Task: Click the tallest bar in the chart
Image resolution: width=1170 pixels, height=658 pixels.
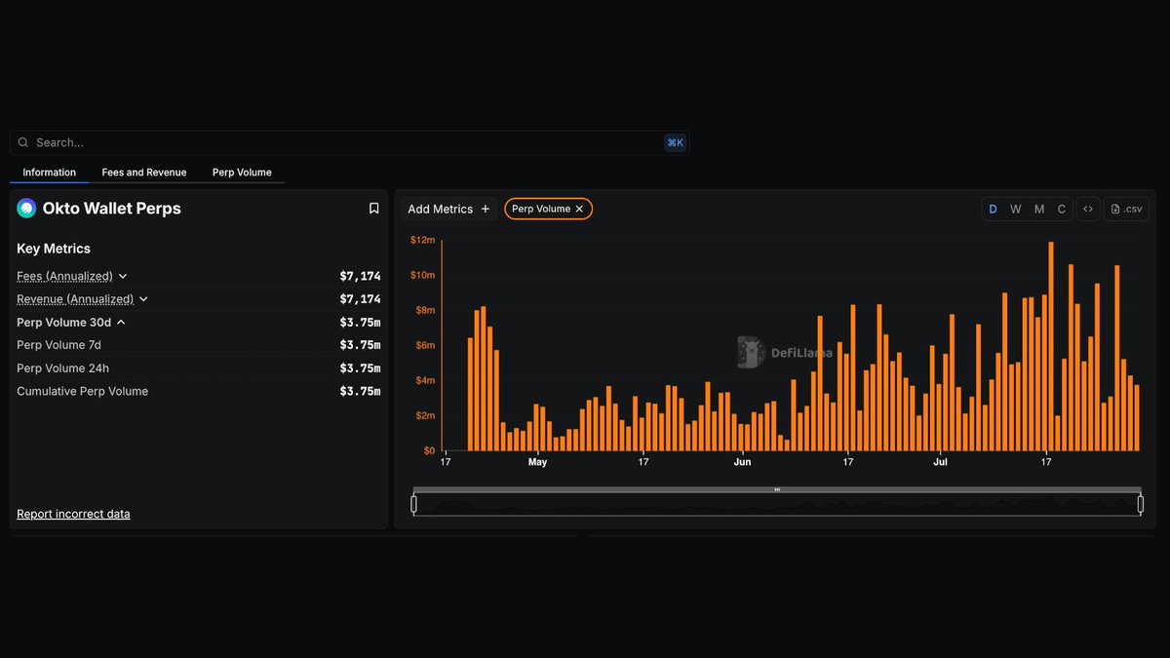Action: [x=1051, y=346]
